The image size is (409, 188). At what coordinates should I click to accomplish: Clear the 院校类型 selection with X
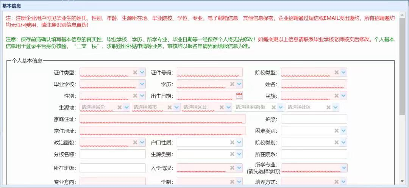(x=337, y=72)
